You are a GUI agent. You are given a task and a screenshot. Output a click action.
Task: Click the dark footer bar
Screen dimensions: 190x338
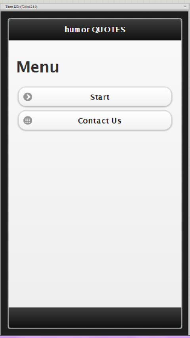[x=95, y=318]
